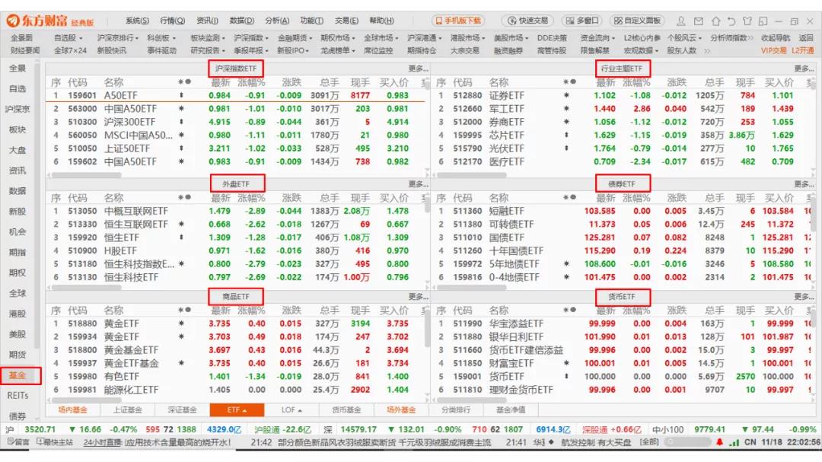
Task: Open the LOF tab dropdown at bottom
Action: tap(292, 409)
